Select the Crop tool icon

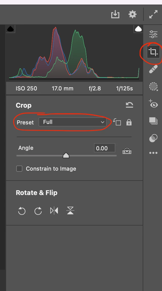click(x=153, y=52)
